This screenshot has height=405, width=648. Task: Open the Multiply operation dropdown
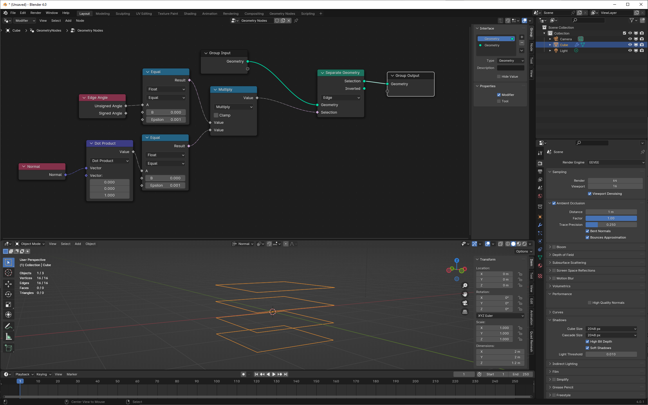pos(234,107)
